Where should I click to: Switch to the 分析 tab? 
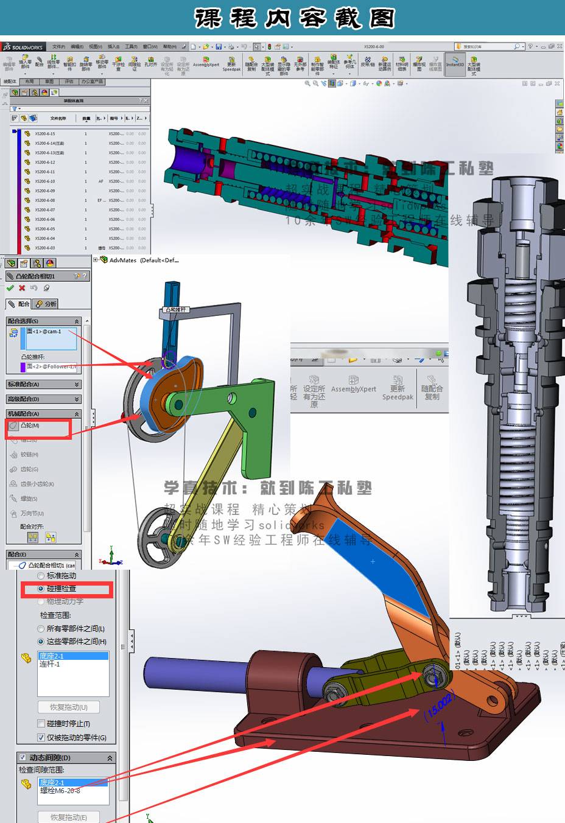click(46, 304)
